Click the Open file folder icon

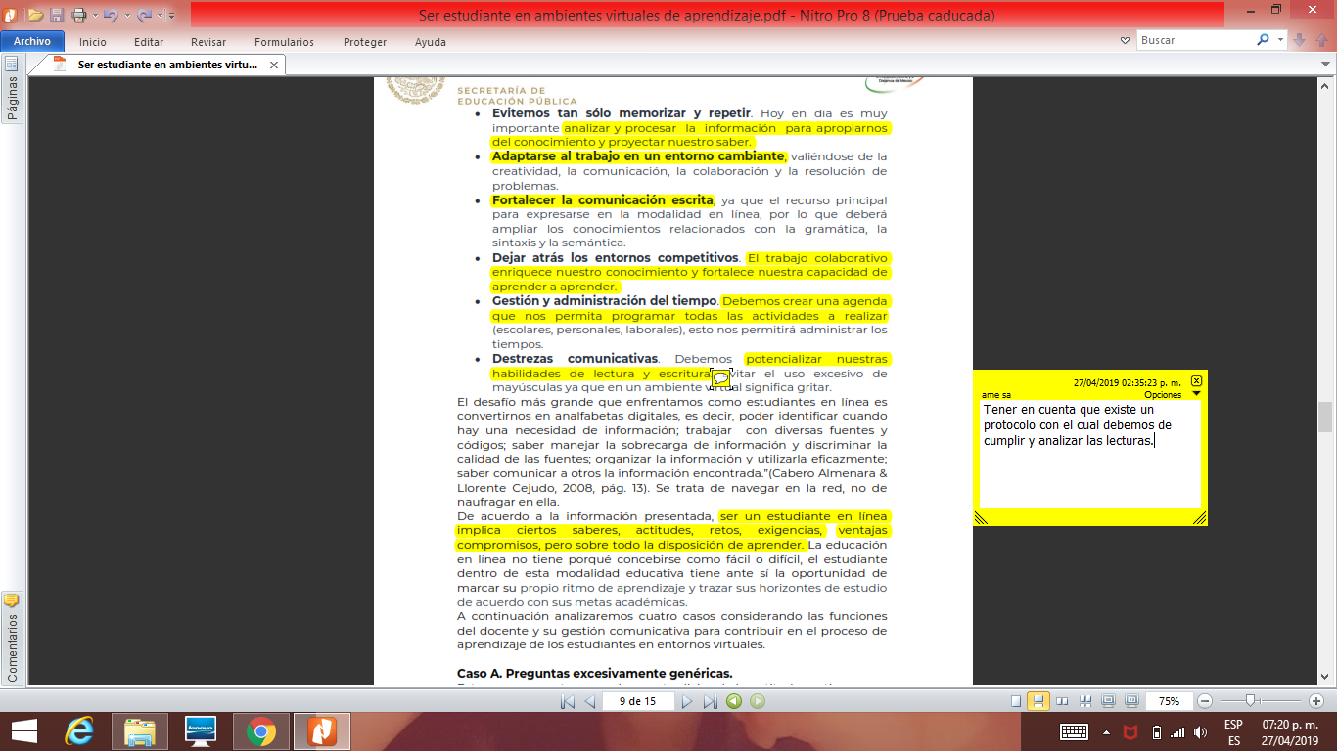[x=35, y=15]
